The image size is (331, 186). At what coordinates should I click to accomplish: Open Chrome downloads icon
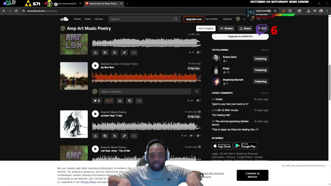click(309, 11)
